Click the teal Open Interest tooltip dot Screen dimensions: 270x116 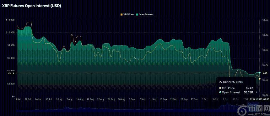tap(220, 92)
